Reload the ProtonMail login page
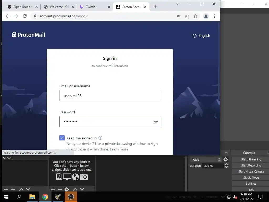 25,16
